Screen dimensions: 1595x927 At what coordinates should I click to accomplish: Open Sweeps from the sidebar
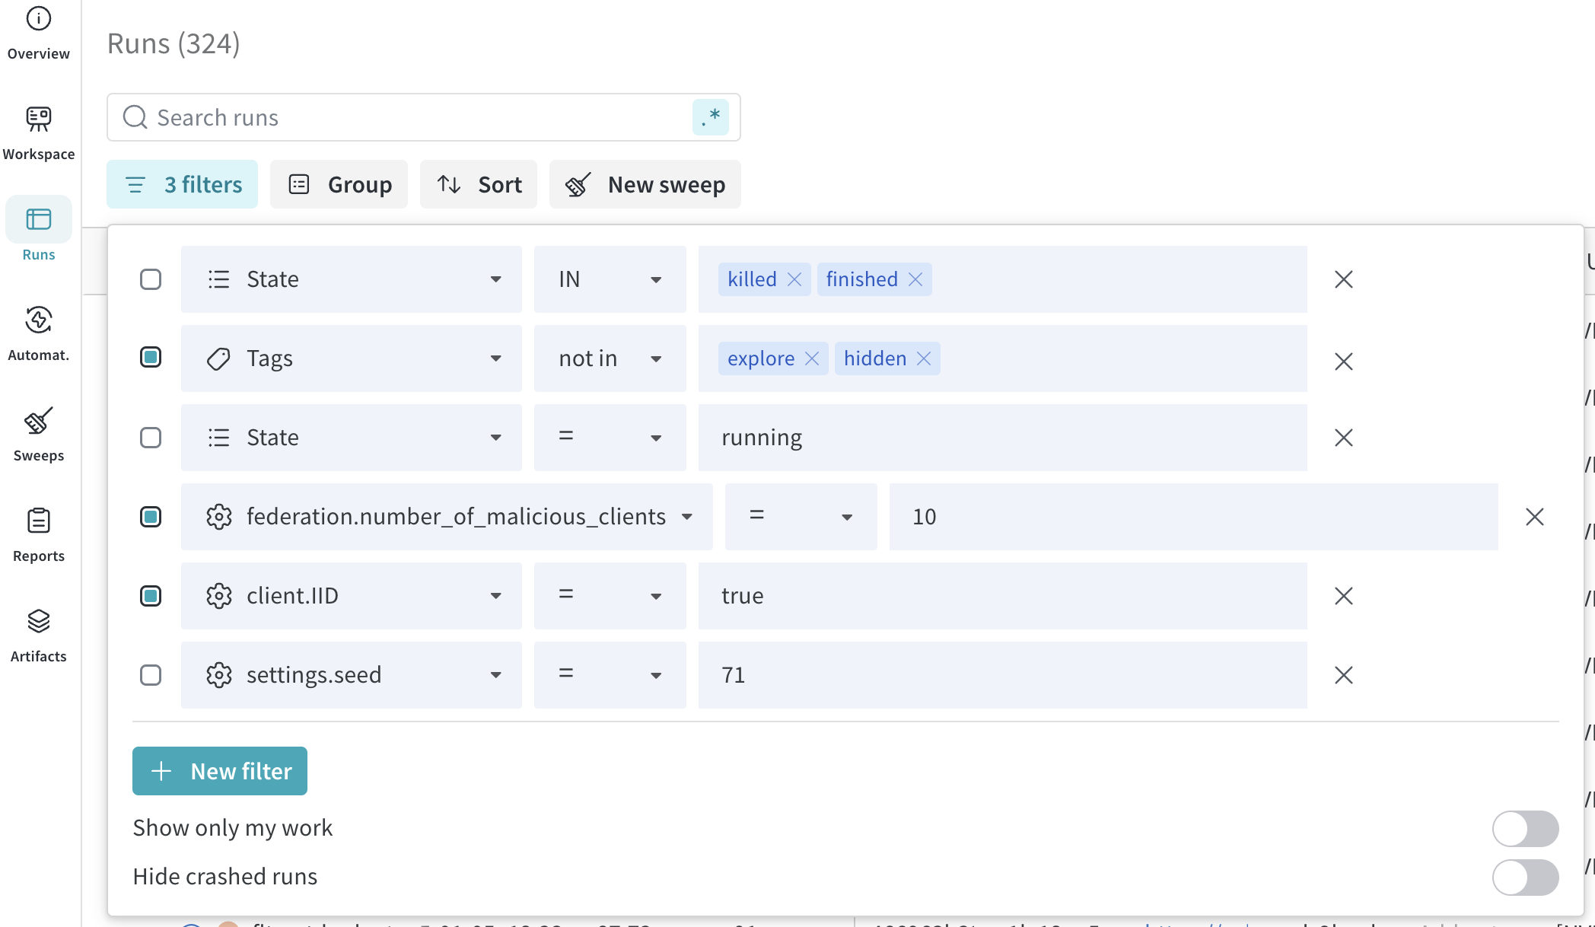pos(38,434)
